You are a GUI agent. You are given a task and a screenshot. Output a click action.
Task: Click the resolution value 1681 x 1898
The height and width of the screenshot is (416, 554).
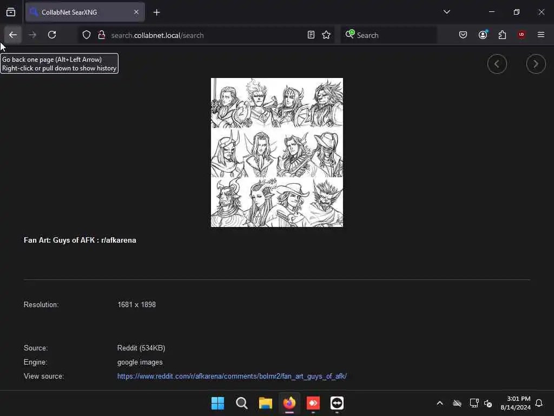[x=136, y=304]
